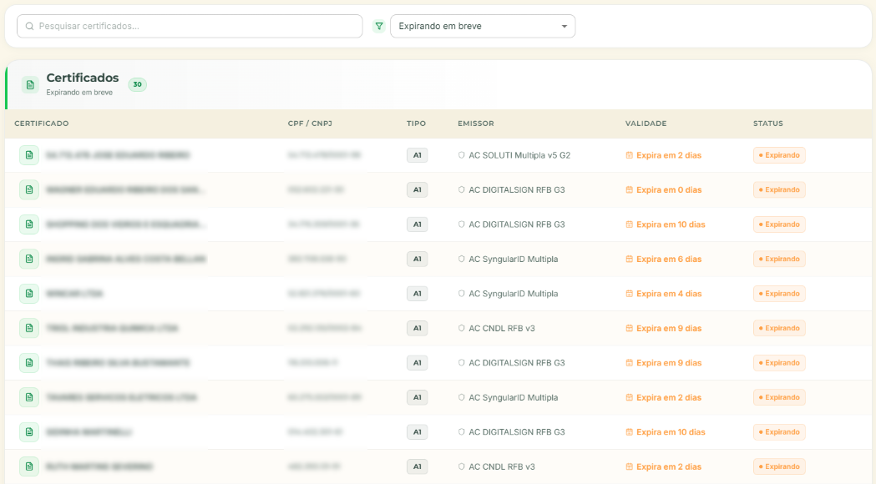Click the Expira em 4 dias text
Viewport: 876px width, 484px height.
tap(669, 294)
